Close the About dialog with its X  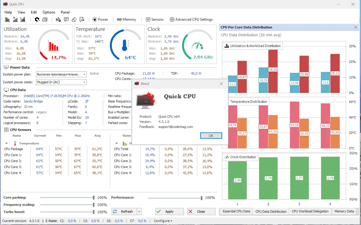pos(221,84)
